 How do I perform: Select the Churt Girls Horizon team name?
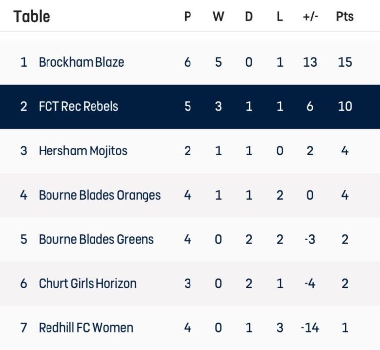click(88, 284)
